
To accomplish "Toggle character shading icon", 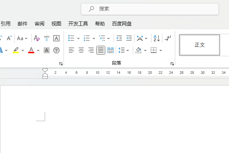I will point(47,50).
